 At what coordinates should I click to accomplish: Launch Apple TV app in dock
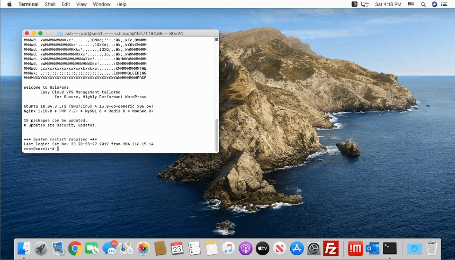point(263,249)
